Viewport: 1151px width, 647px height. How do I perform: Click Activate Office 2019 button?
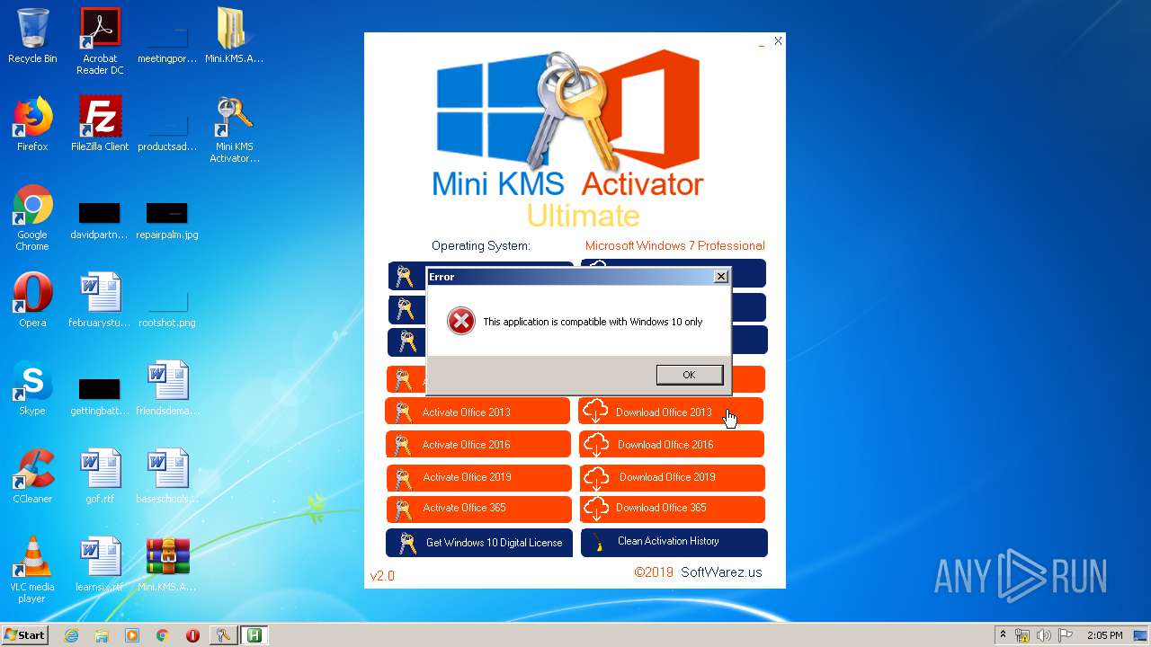point(479,477)
